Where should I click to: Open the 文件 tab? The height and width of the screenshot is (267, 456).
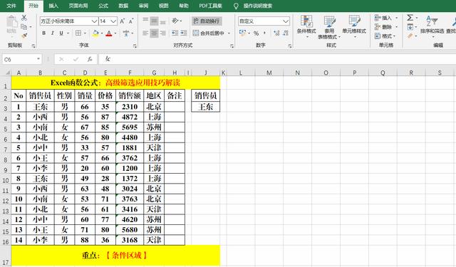[11, 6]
